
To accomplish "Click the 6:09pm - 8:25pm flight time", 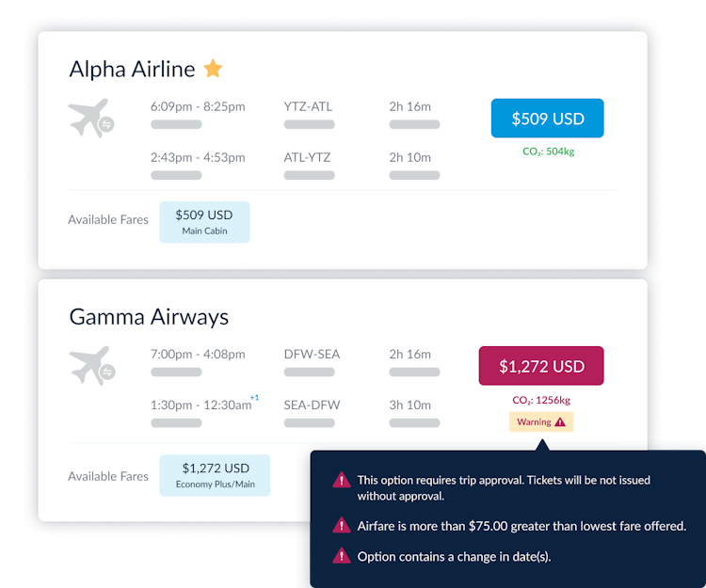I will click(198, 106).
